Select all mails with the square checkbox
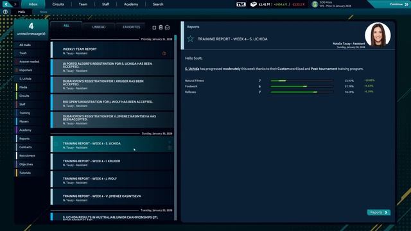 tap(154, 28)
